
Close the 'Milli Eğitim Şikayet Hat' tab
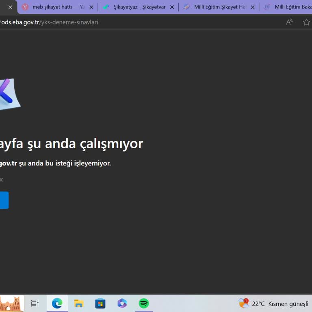253,7
